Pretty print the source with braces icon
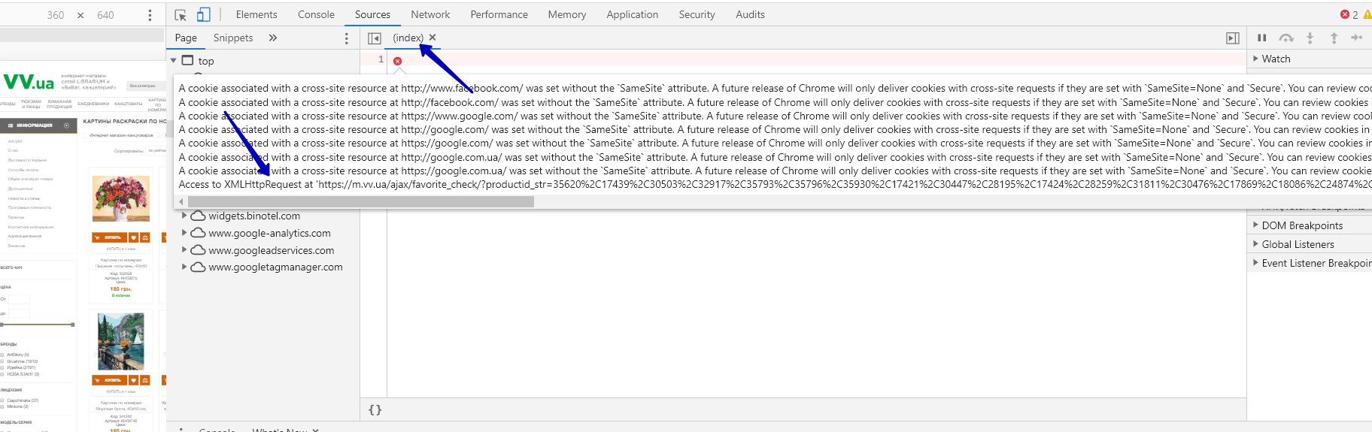 click(375, 409)
